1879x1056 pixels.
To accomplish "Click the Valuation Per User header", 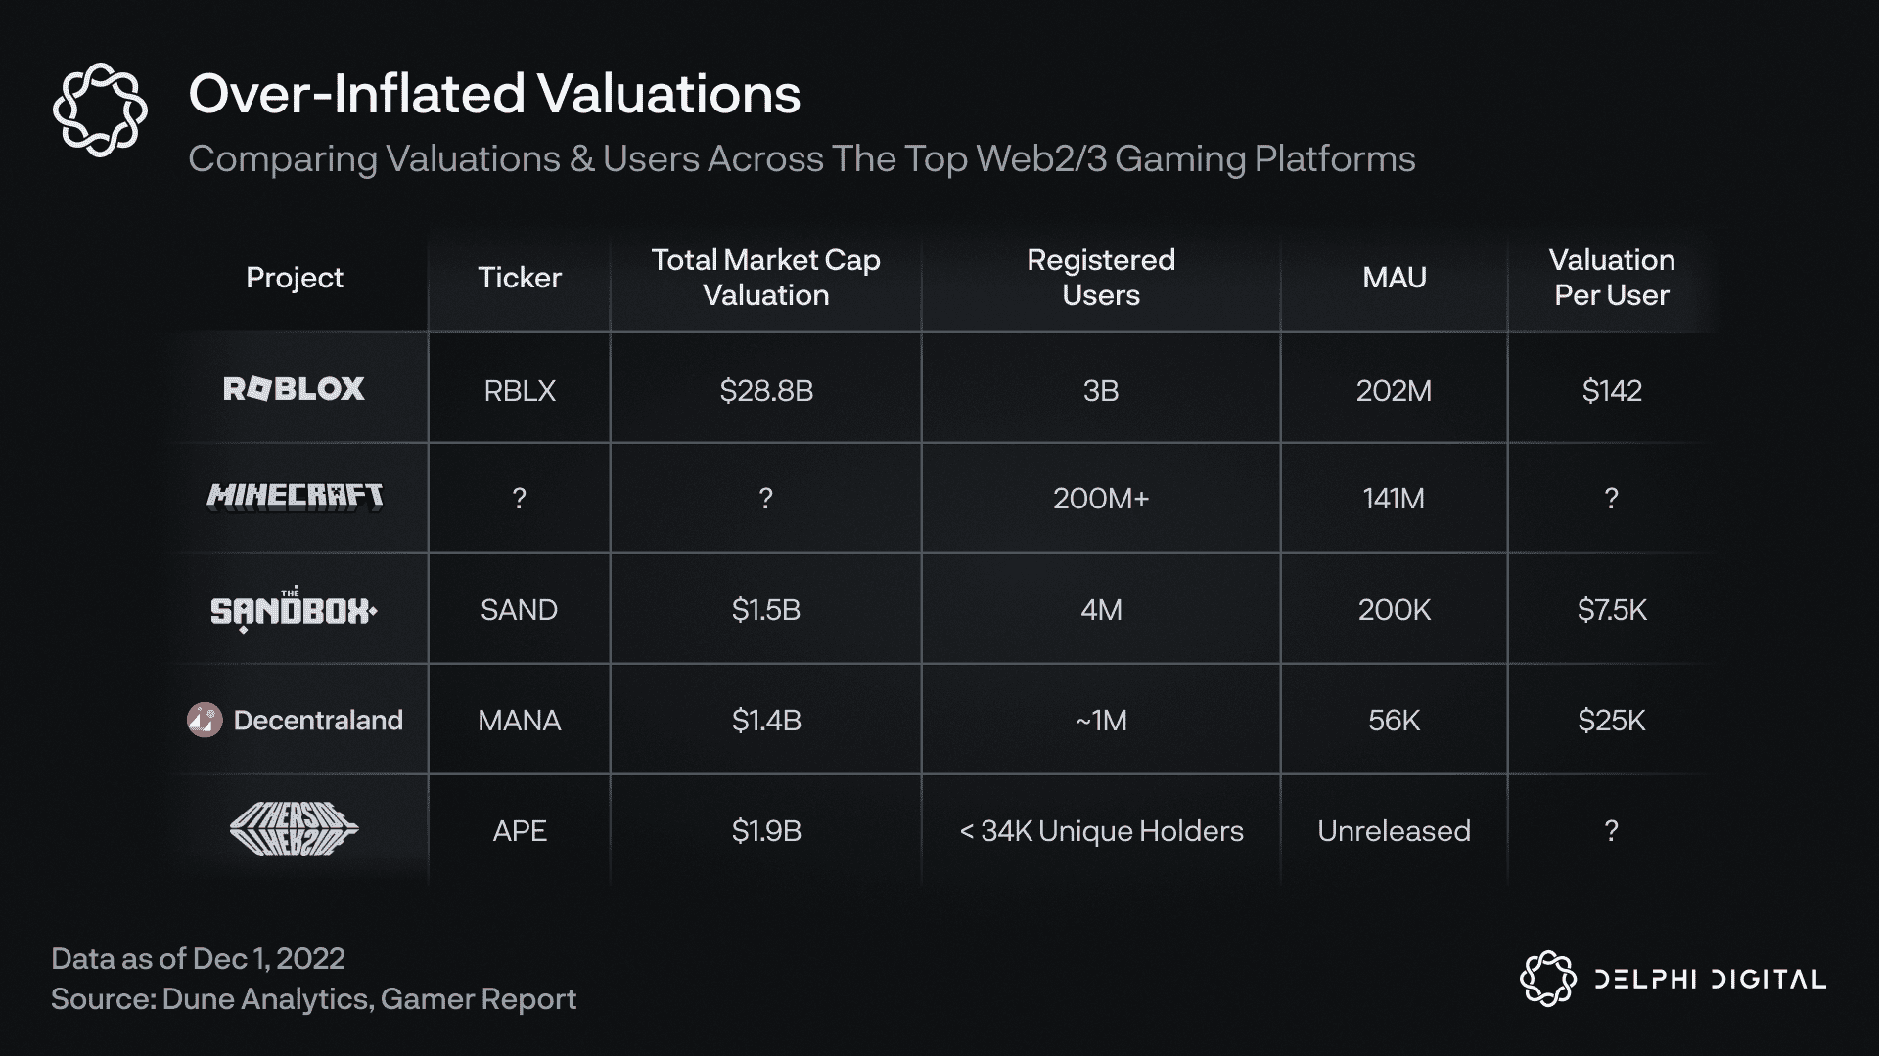I will [1611, 278].
